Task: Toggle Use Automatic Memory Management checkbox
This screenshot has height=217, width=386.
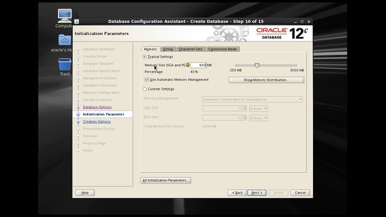Action: pyautogui.click(x=147, y=80)
